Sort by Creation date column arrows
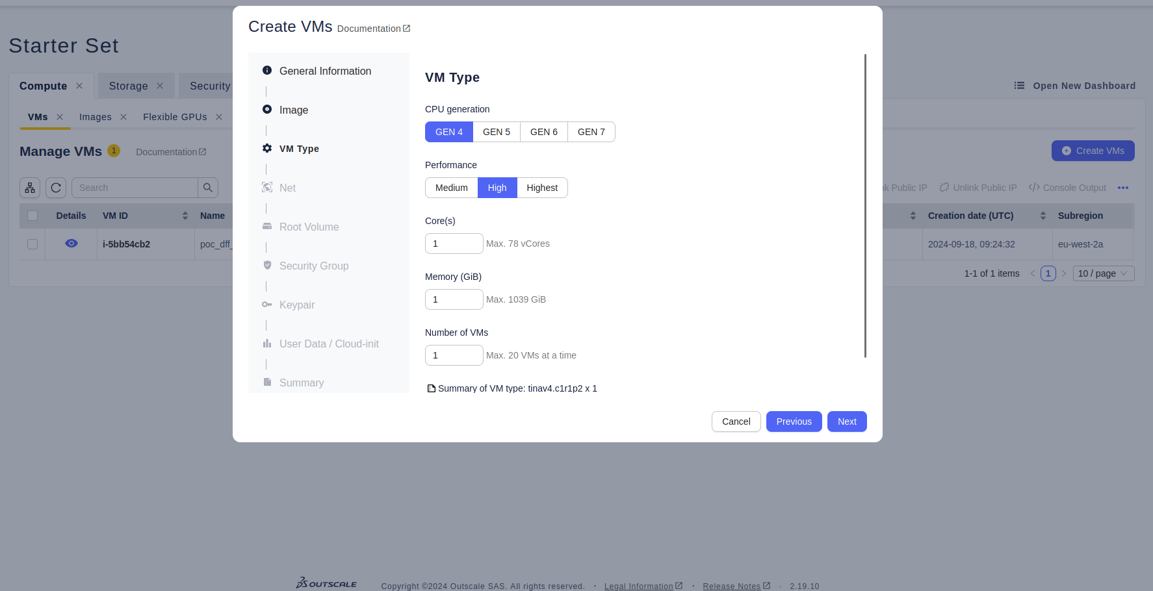This screenshot has width=1153, height=591. (x=1043, y=216)
